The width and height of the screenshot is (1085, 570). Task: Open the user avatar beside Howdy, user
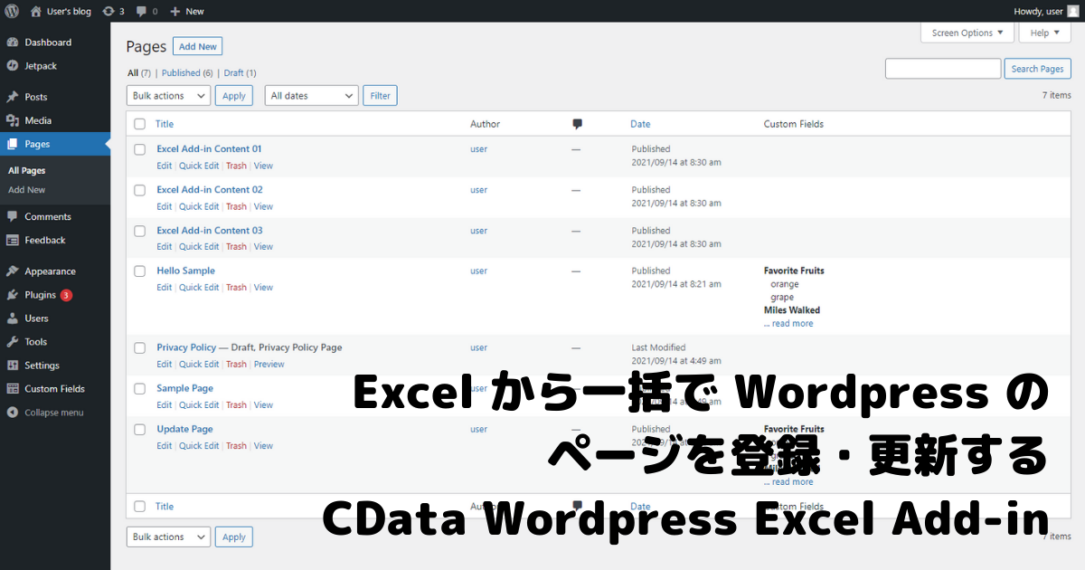[x=1072, y=11]
